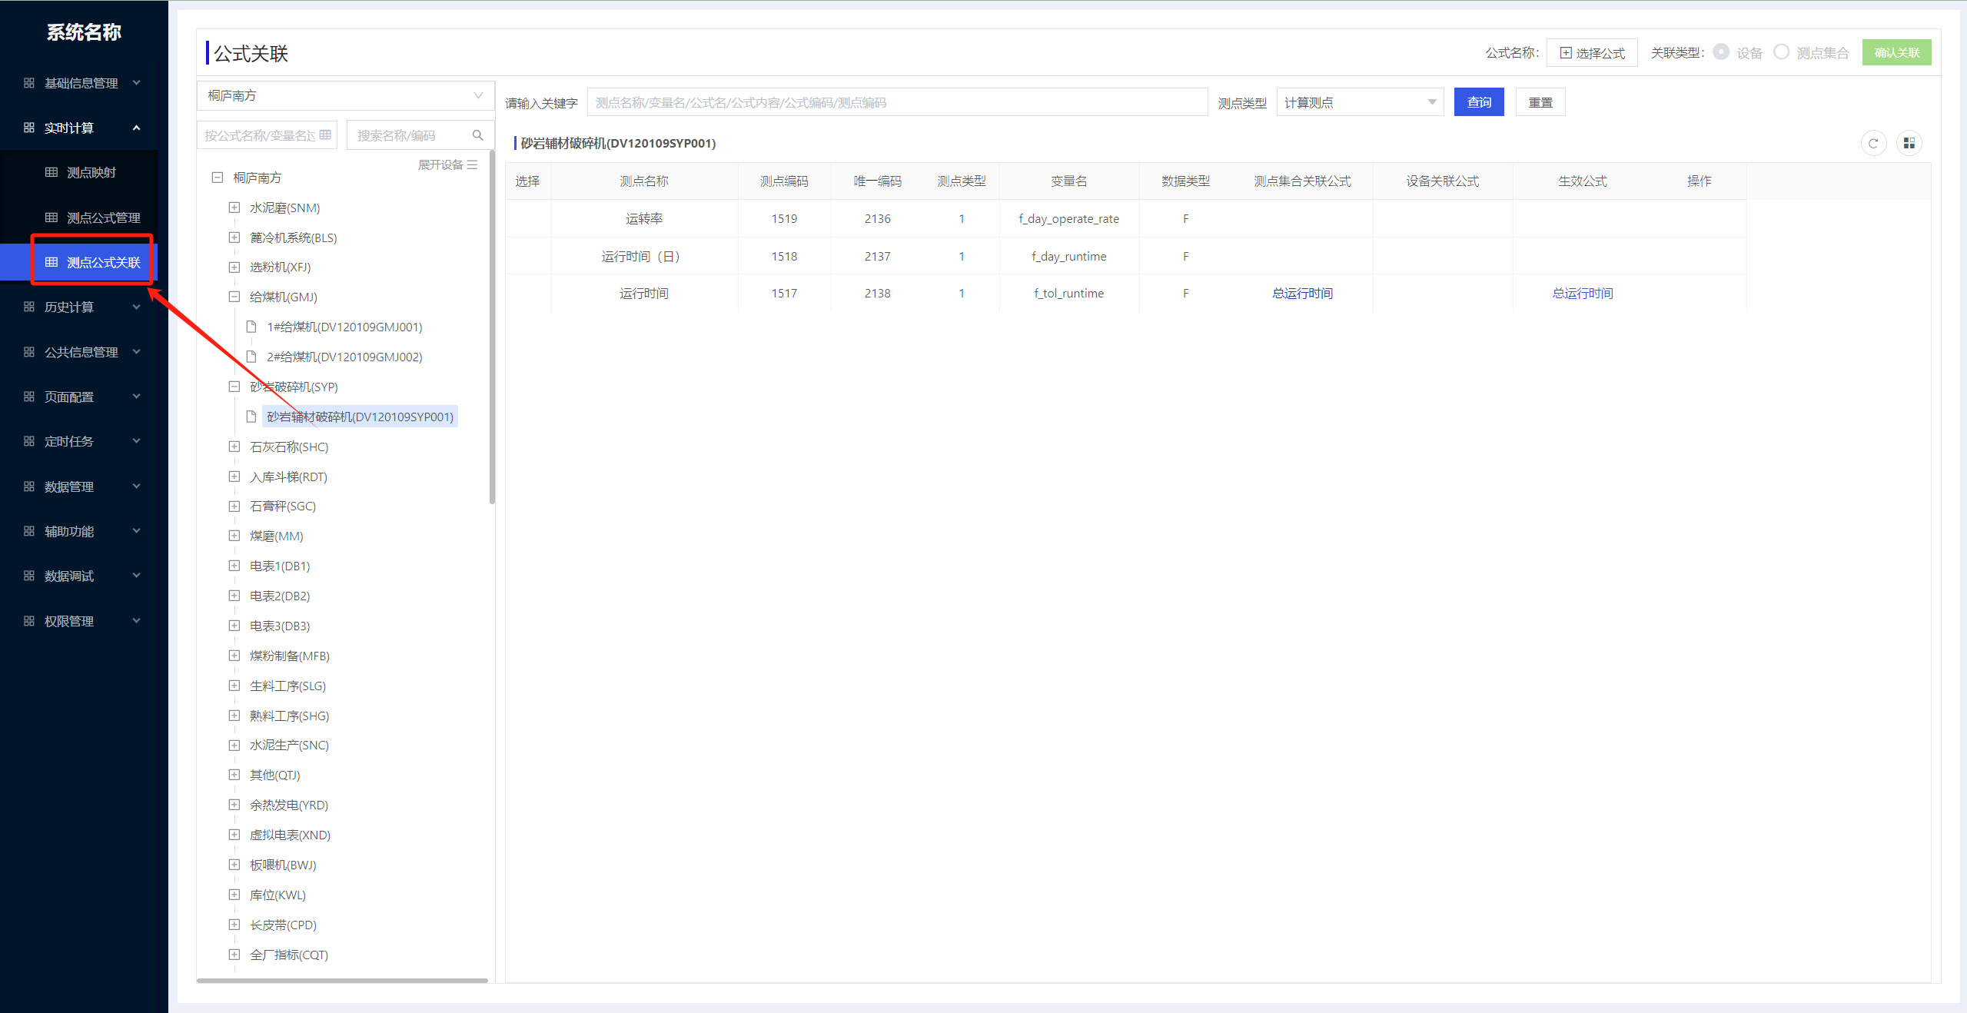Click the table icon beside 测点公式管理
This screenshot has width=1967, height=1013.
52,218
